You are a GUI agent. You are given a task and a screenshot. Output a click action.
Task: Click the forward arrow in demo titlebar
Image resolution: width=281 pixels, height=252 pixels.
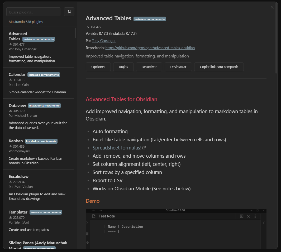click(x=101, y=210)
